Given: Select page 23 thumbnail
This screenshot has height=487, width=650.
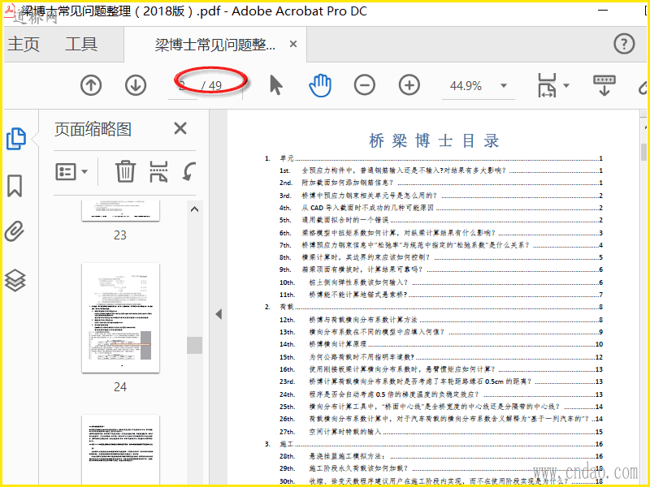Looking at the screenshot, I should coord(120,211).
